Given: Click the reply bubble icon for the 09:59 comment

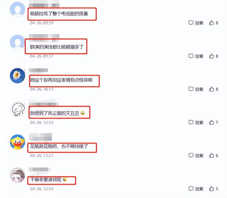Looking at the screenshot, I should coord(191,23).
